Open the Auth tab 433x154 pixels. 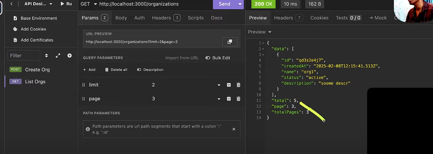tap(140, 18)
